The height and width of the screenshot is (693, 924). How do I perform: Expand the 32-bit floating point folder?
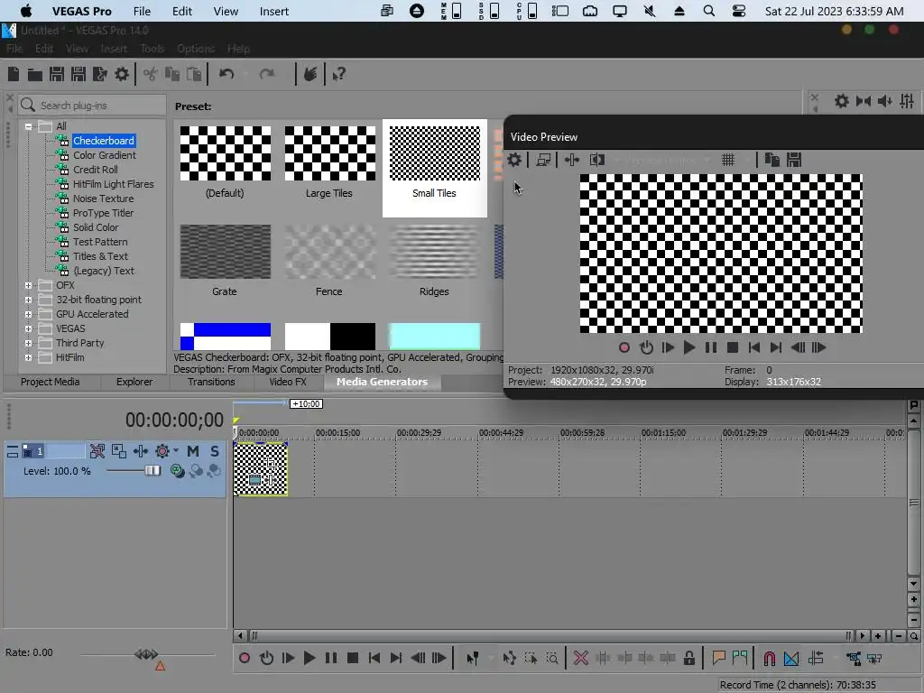pyautogui.click(x=28, y=300)
